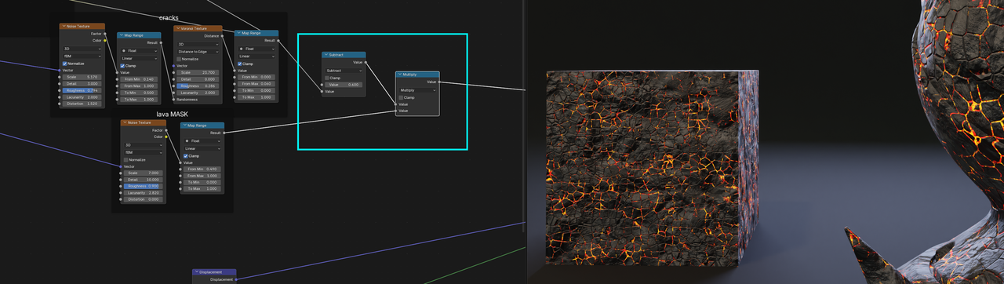
Task: Open Distance to Edge feature dropdown
Action: click(x=198, y=52)
